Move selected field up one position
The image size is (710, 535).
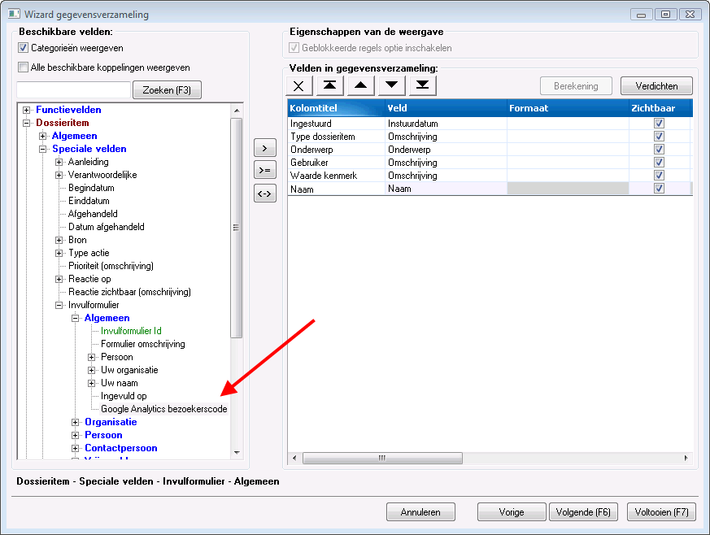[x=361, y=86]
